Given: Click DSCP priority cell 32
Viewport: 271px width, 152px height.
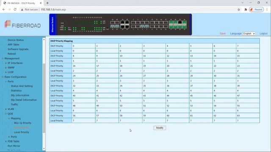Looking at the screenshot, I should [83, 86].
